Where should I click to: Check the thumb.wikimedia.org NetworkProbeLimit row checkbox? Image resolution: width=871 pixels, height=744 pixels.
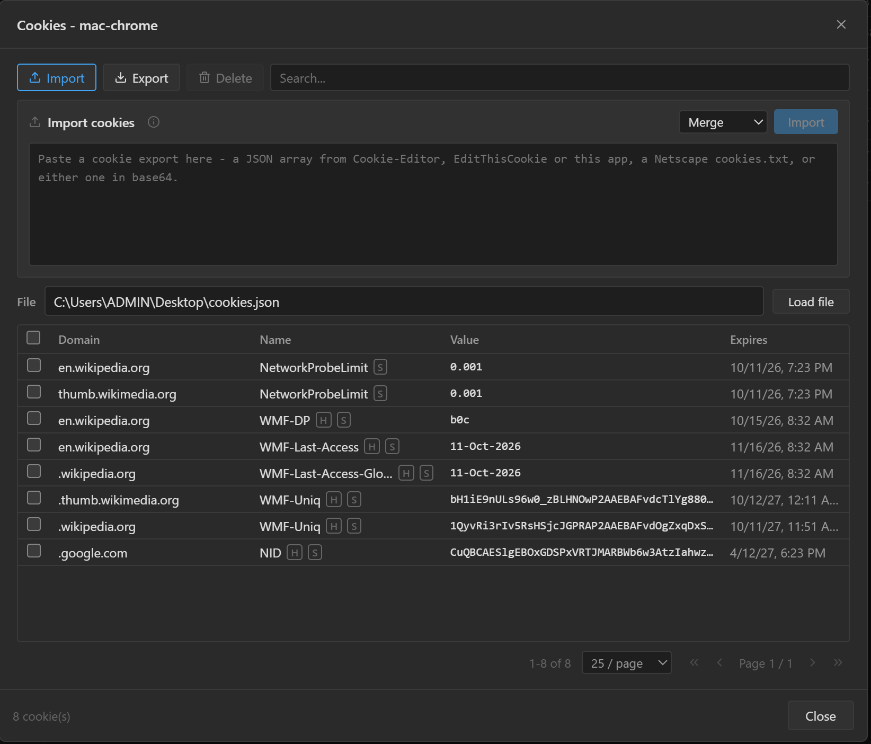click(x=34, y=392)
